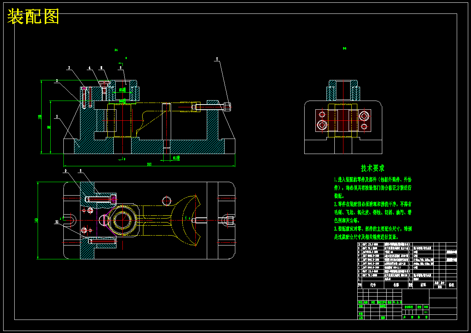Click the green '批准' label in title block
Screen dimensions: 471x333
(383, 318)
